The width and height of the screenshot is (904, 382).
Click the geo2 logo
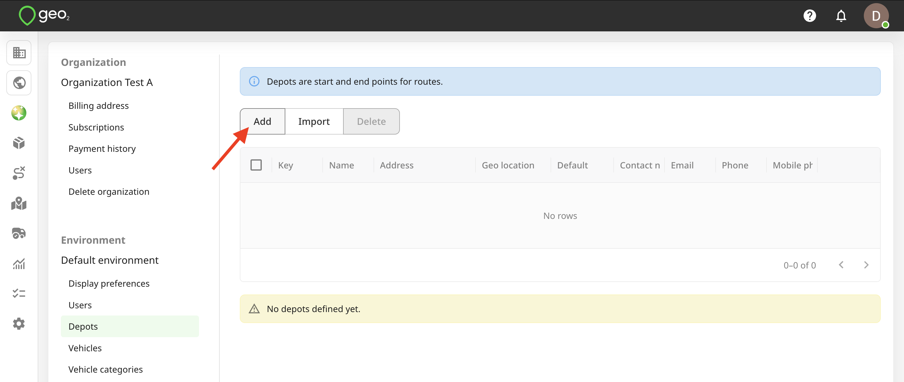click(x=44, y=15)
